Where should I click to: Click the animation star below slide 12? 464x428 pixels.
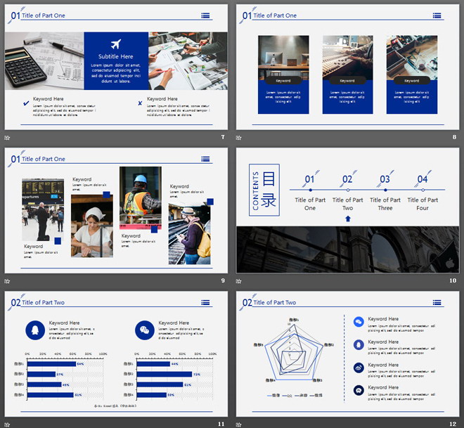[x=240, y=424]
